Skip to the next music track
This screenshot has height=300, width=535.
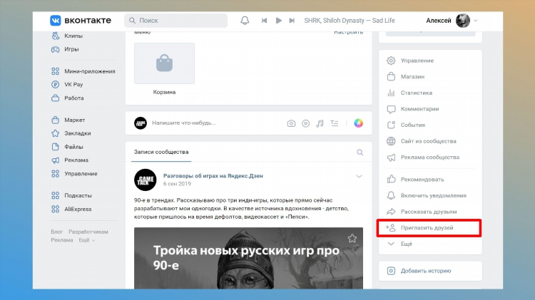pyautogui.click(x=292, y=21)
